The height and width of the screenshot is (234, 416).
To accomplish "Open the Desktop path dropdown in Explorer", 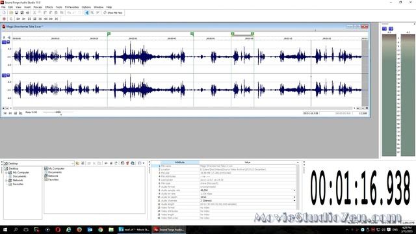I will click(72, 163).
